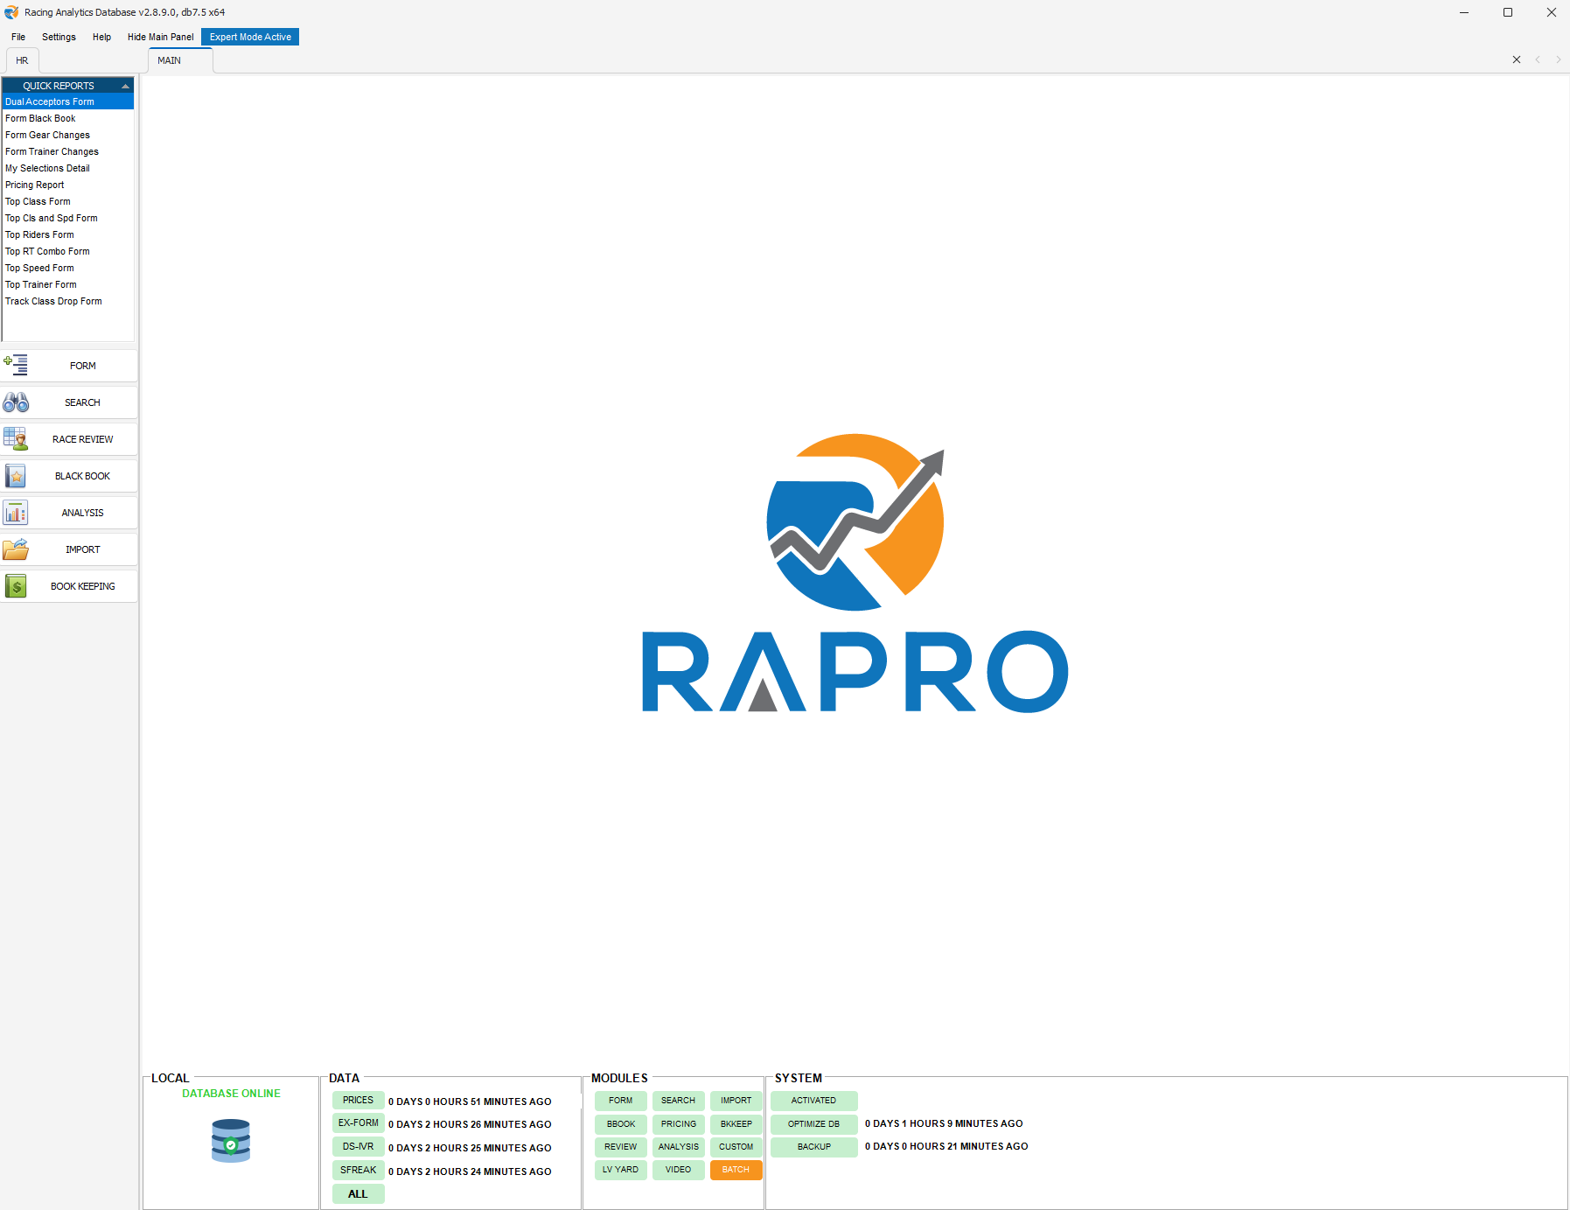Click the ALL data button
The image size is (1570, 1210).
358,1193
